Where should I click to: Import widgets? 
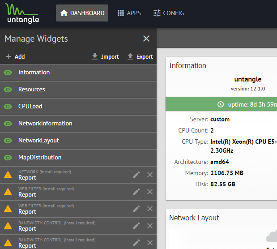tap(106, 56)
